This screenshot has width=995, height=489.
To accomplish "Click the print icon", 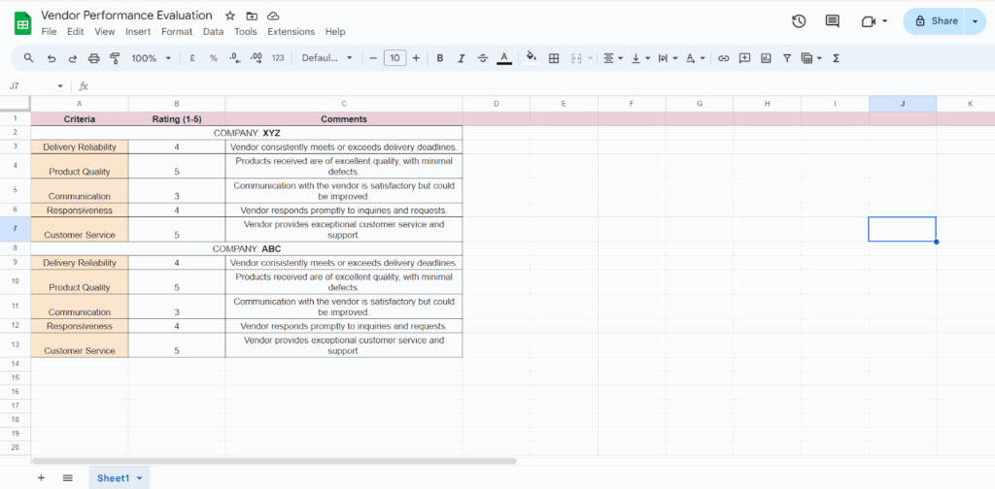I will 94,58.
